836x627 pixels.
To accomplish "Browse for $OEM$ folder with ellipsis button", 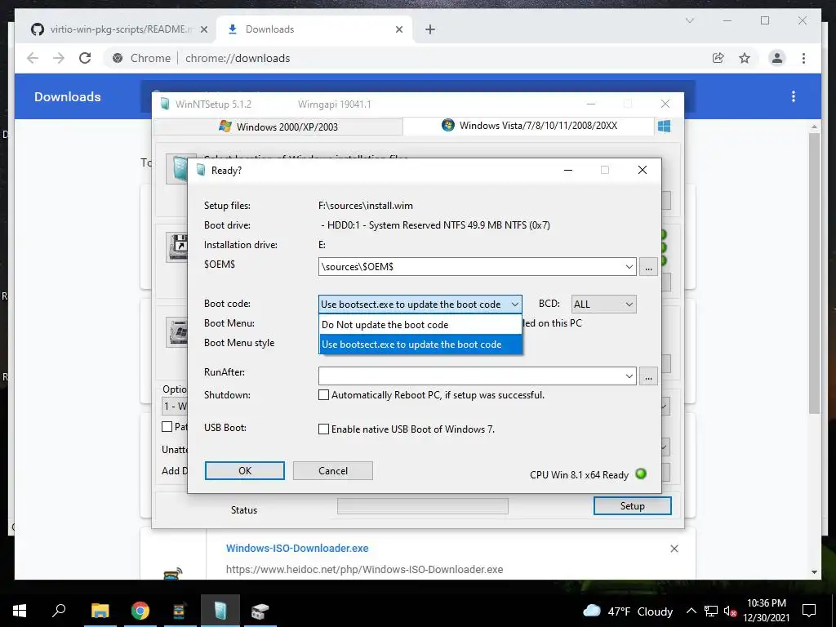I will pos(648,267).
